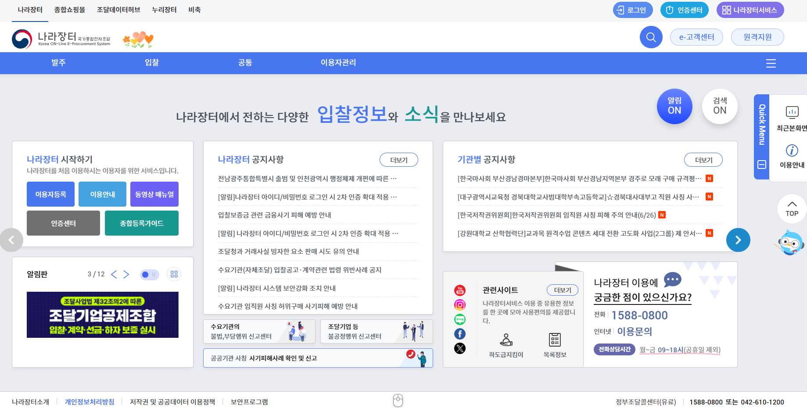Expand the 이용자관리 menu
Screen dimensions: 807x408
pyautogui.click(x=338, y=63)
